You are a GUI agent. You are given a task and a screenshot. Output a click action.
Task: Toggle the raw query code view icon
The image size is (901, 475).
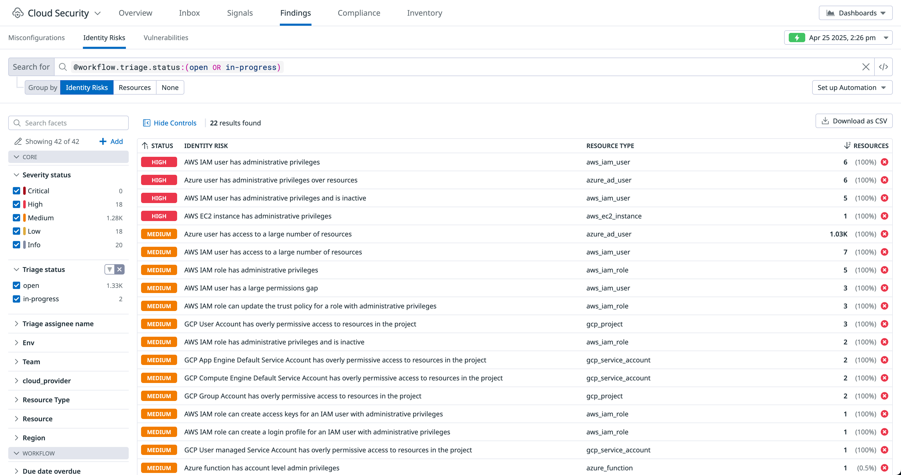[883, 67]
